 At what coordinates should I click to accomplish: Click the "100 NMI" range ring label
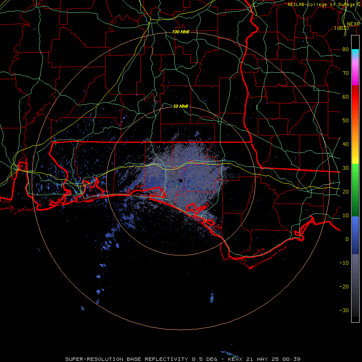(181, 32)
